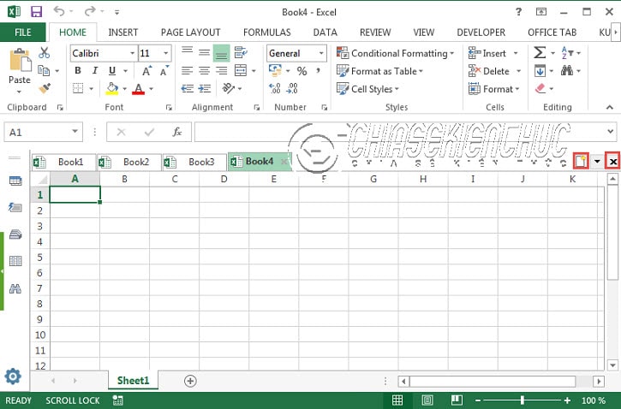
Task: Click the Cut scissors icon
Action: point(44,52)
